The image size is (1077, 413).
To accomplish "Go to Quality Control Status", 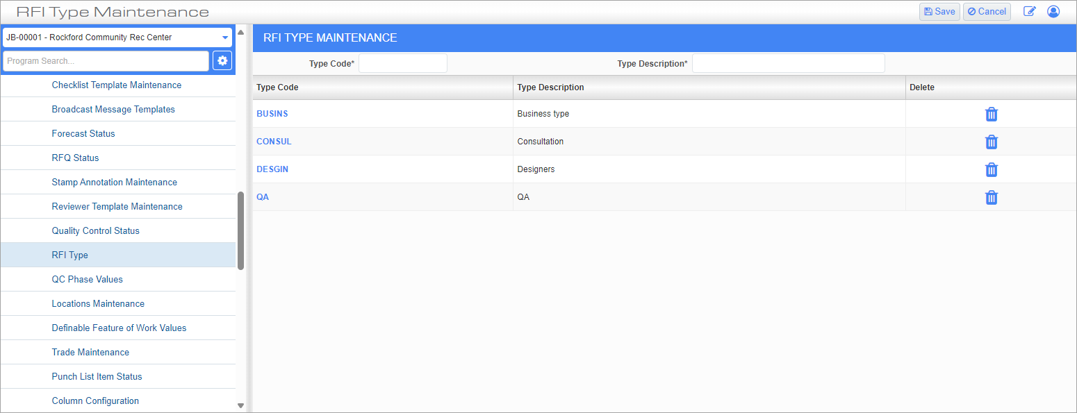I will click(95, 231).
